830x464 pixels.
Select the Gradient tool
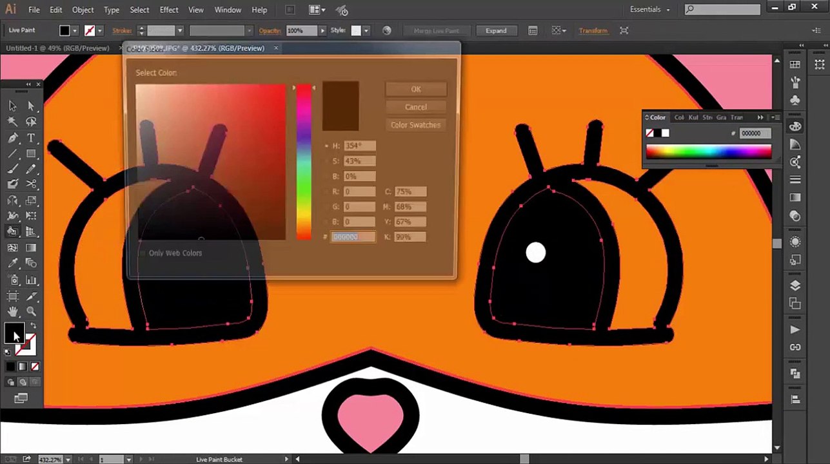pos(31,247)
